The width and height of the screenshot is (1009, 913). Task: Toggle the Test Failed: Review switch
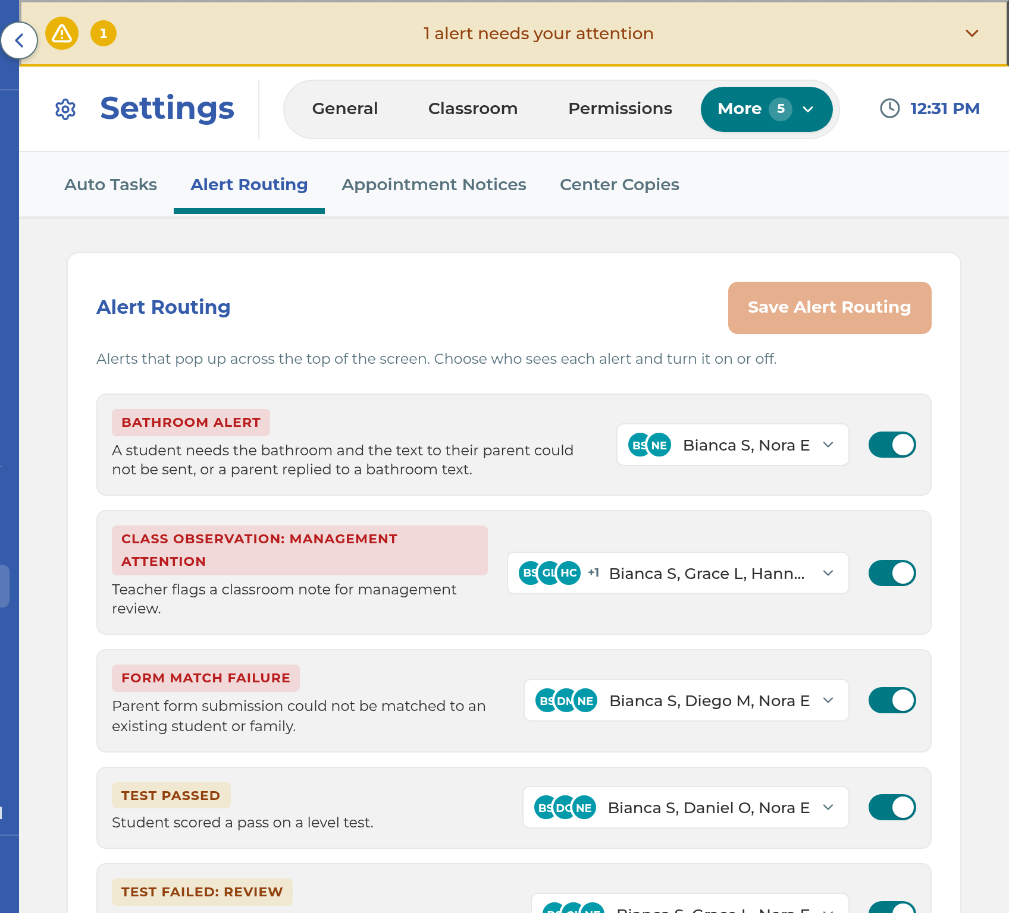(x=892, y=908)
